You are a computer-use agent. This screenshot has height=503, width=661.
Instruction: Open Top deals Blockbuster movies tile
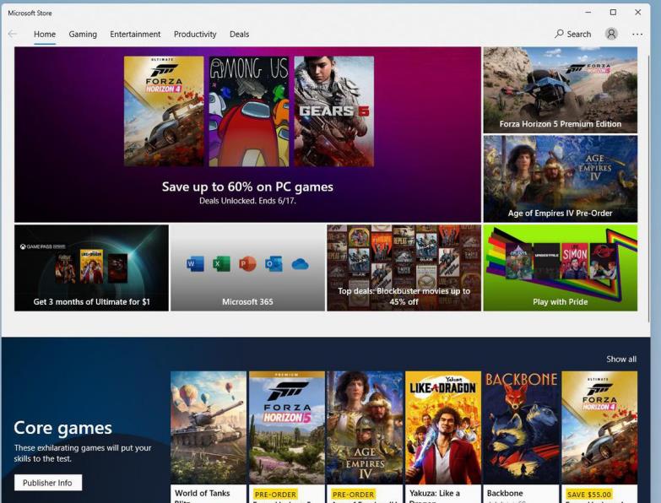[x=404, y=268]
